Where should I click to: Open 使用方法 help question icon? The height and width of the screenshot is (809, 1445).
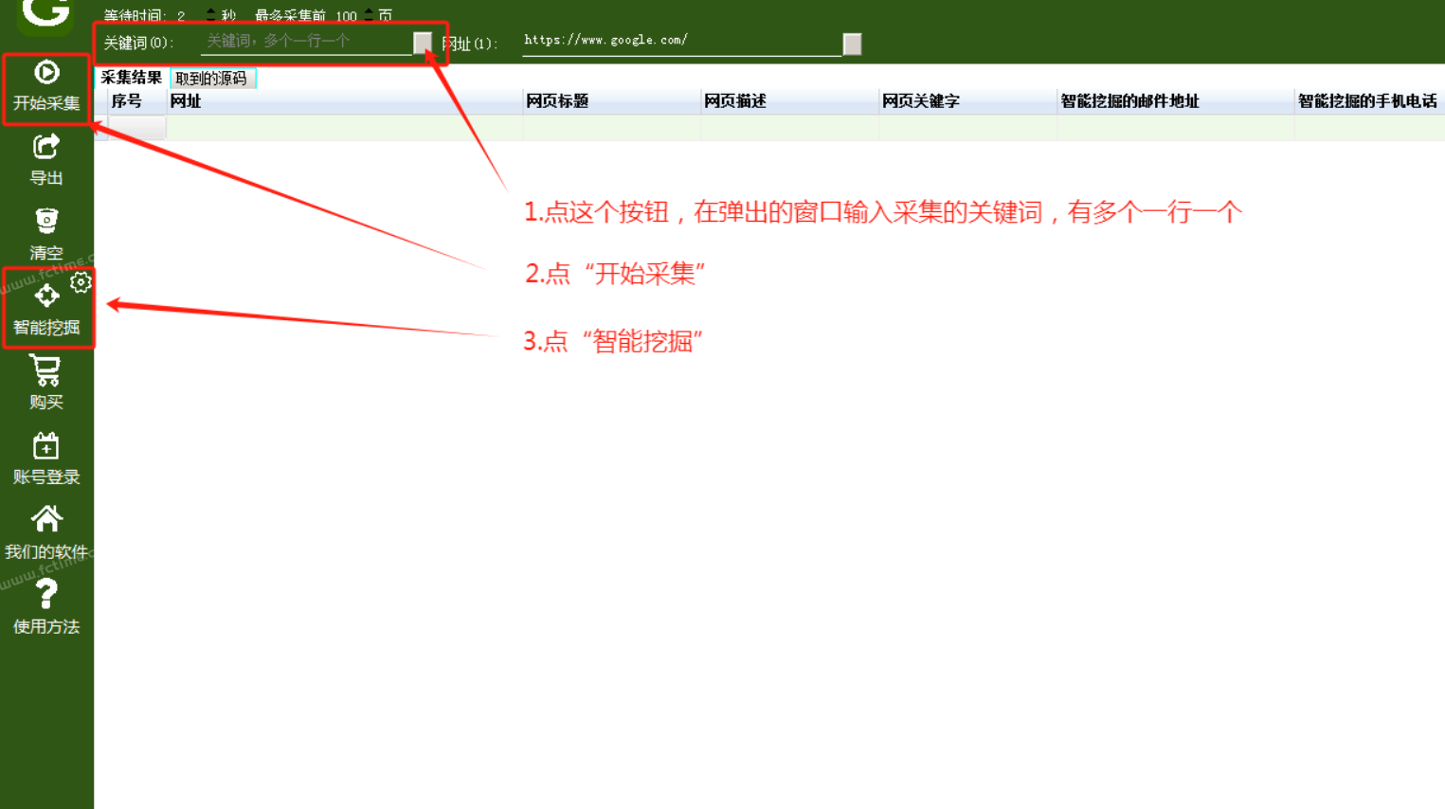(46, 594)
